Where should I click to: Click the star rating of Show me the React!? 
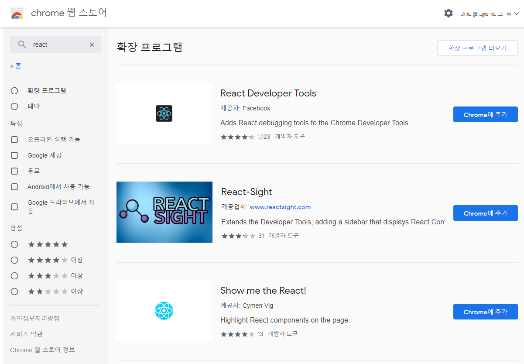(x=237, y=334)
